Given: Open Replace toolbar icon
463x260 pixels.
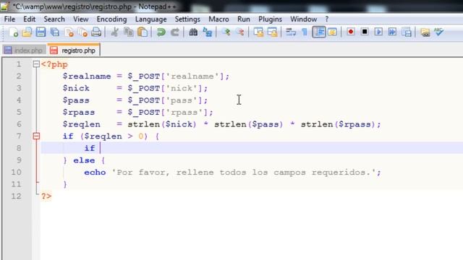Looking at the screenshot, I should (208, 32).
